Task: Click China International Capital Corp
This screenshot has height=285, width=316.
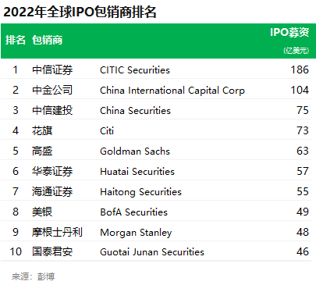Action: [172, 91]
